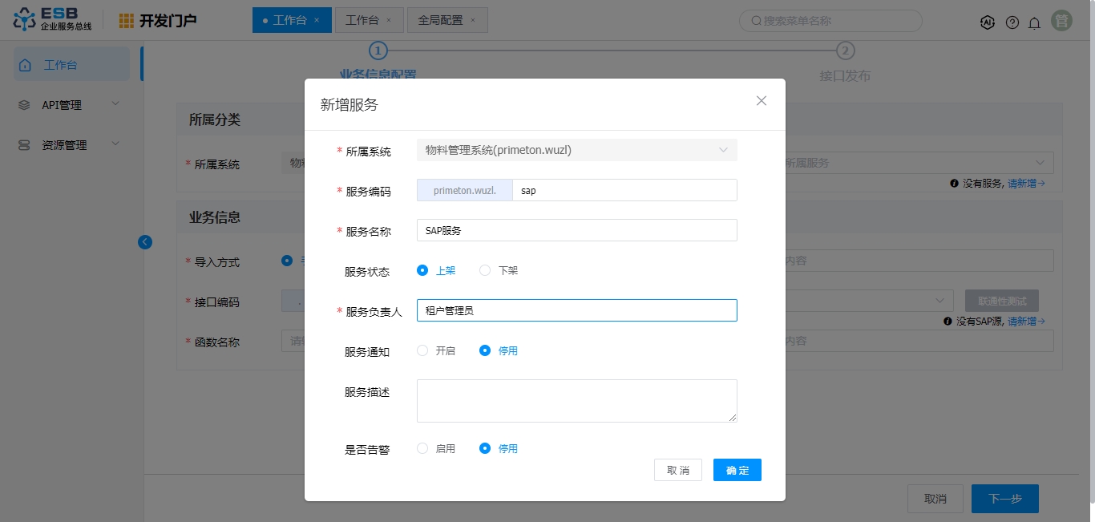Open the notification bell icon
This screenshot has width=1095, height=522.
(1035, 22)
